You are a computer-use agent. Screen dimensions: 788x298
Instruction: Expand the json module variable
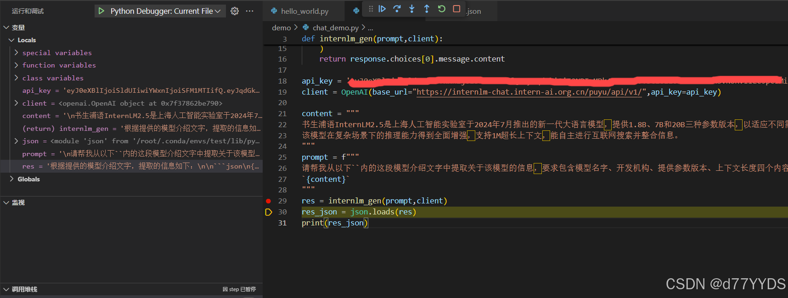point(17,141)
